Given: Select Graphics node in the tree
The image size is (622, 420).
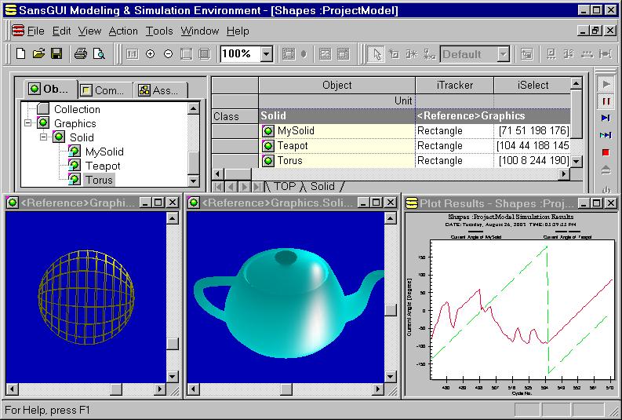Looking at the screenshot, I should [x=75, y=123].
